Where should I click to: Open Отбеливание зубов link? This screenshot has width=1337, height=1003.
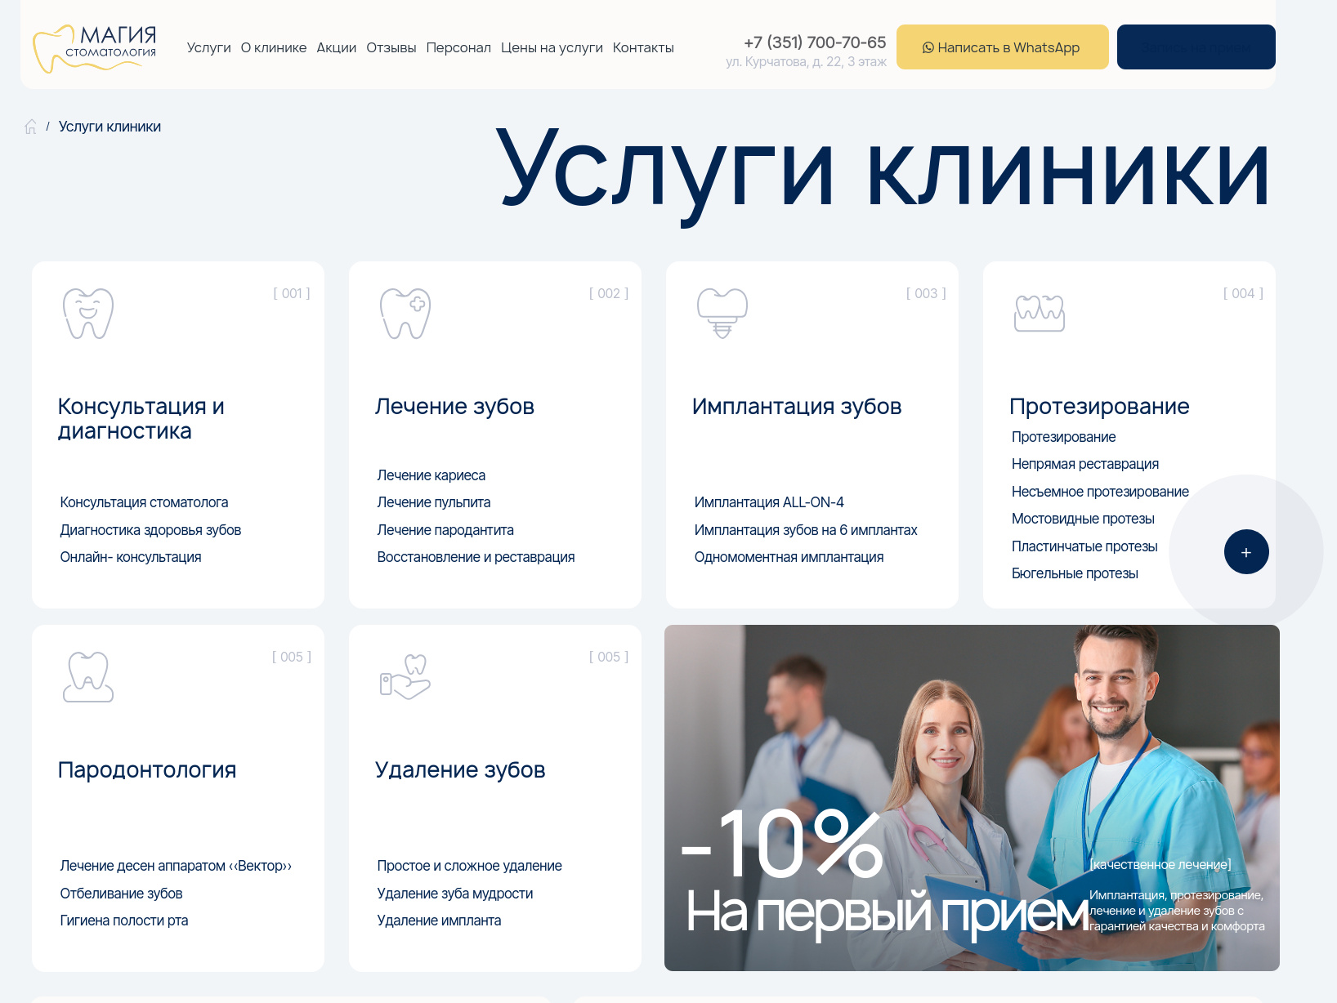pyautogui.click(x=121, y=894)
